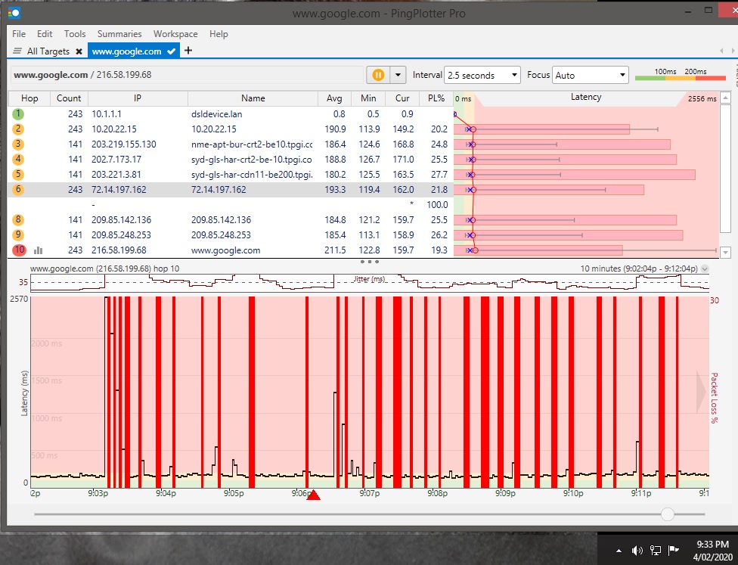Pause tracing with the orange pause button

[377, 75]
